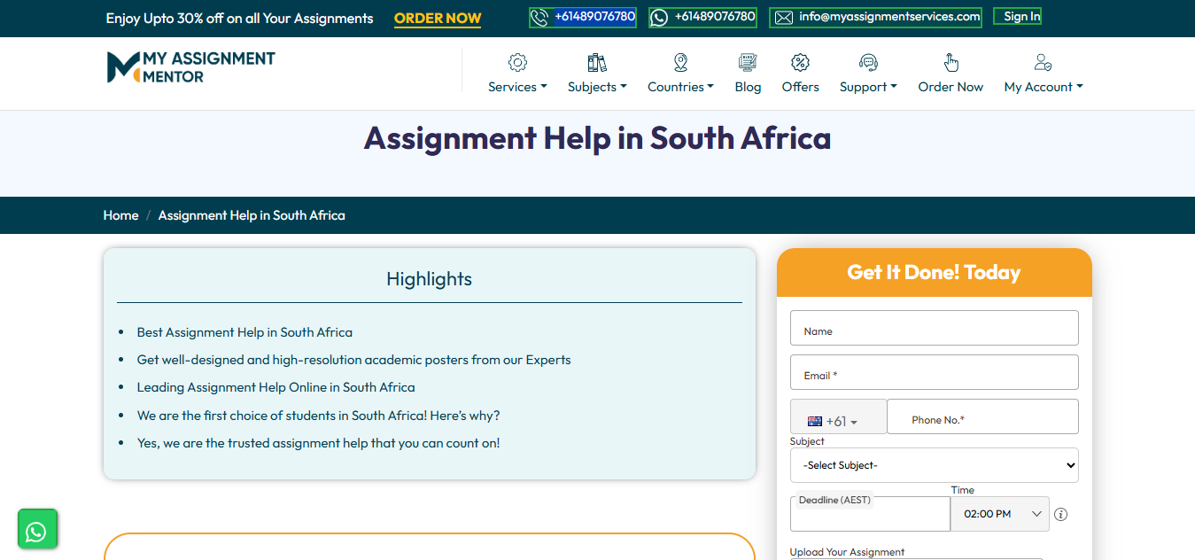Viewport: 1195px width, 560px height.
Task: Click the My Account user icon
Action: coord(1043,62)
